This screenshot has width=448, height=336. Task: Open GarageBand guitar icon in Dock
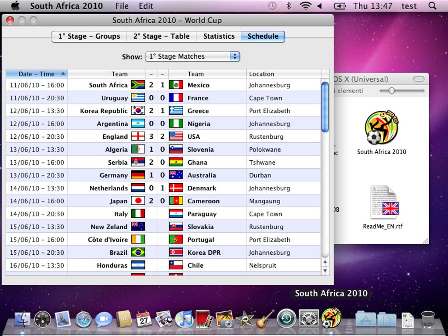(x=265, y=319)
